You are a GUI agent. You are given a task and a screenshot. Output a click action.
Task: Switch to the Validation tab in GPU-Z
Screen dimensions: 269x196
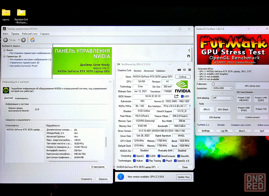click(161, 71)
